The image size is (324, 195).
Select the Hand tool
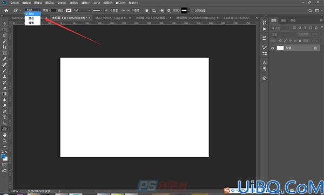tap(4, 135)
